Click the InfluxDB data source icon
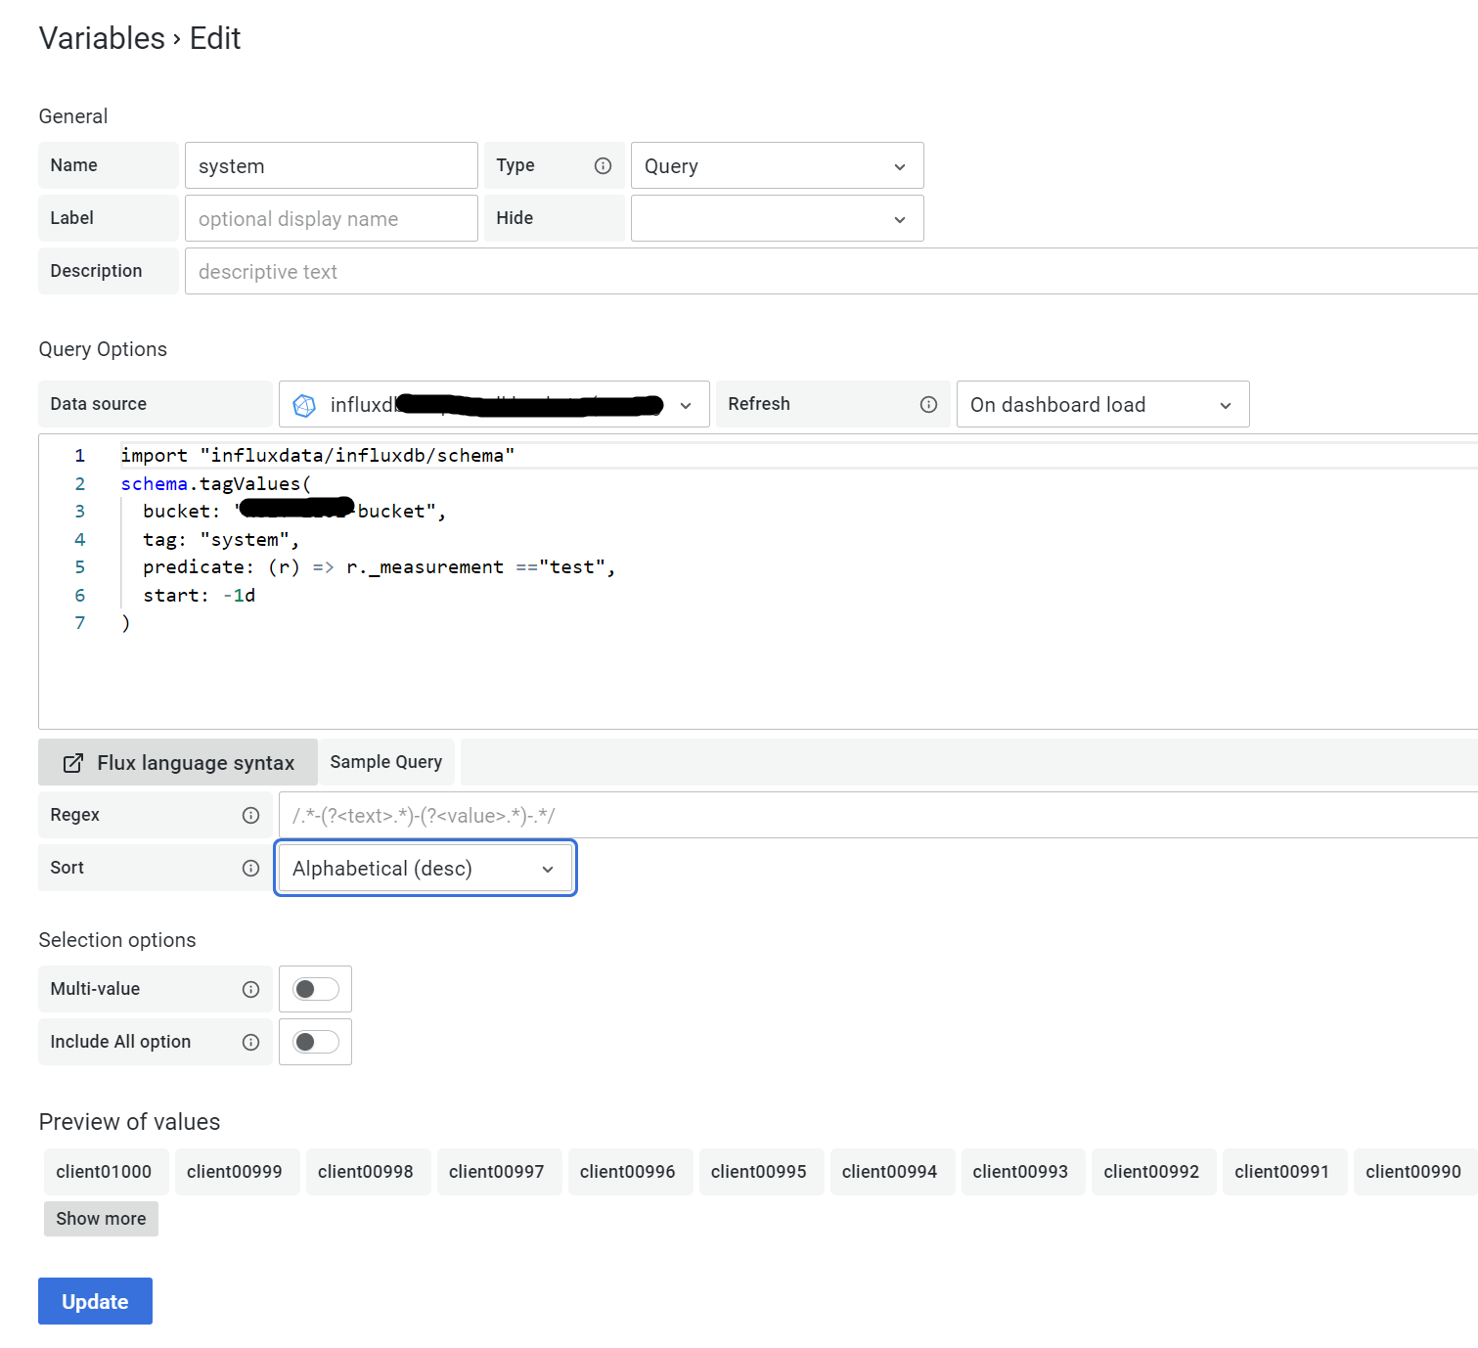1478x1348 pixels. tap(305, 404)
